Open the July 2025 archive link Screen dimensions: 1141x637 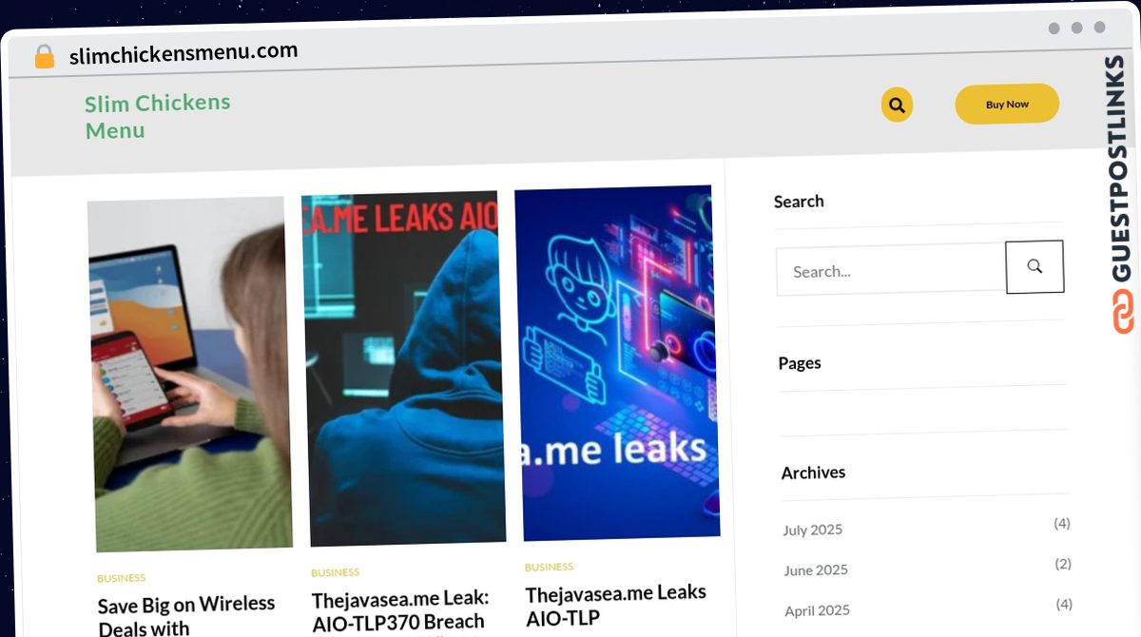tap(812, 530)
